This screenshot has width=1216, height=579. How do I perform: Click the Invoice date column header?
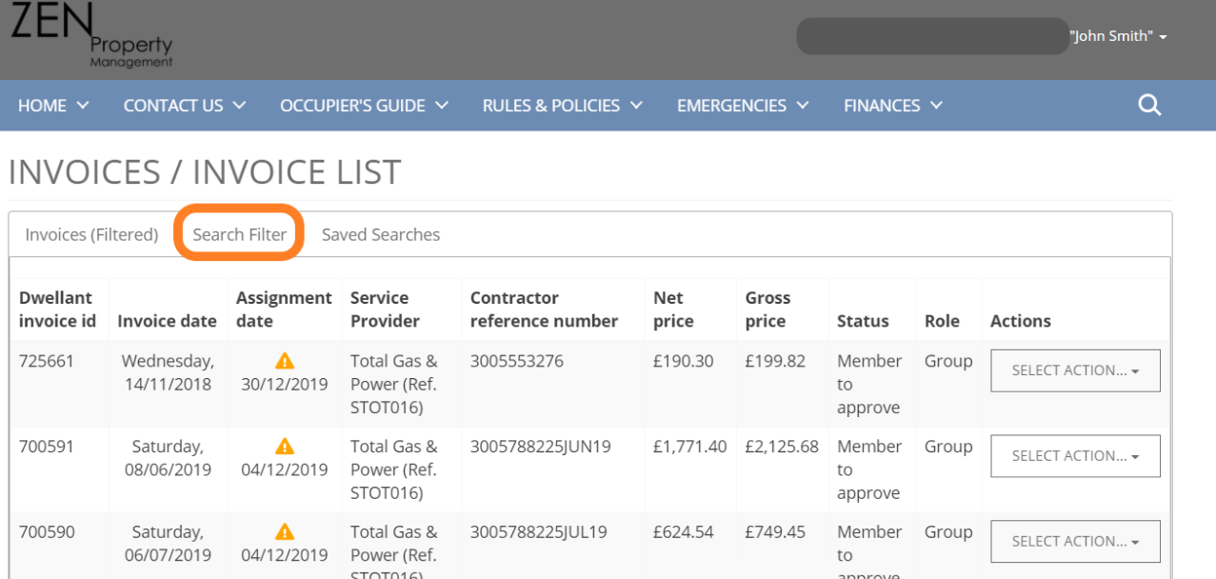[167, 321]
